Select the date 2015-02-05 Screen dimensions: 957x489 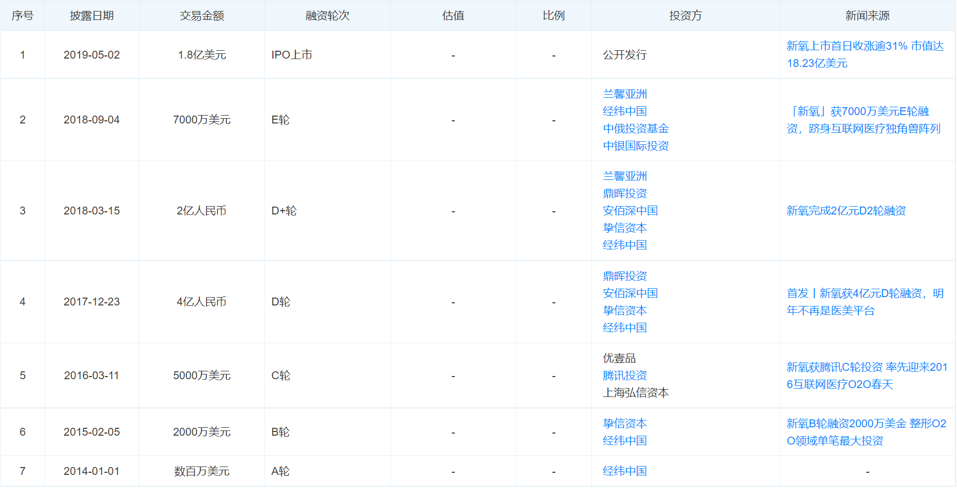pyautogui.click(x=92, y=432)
